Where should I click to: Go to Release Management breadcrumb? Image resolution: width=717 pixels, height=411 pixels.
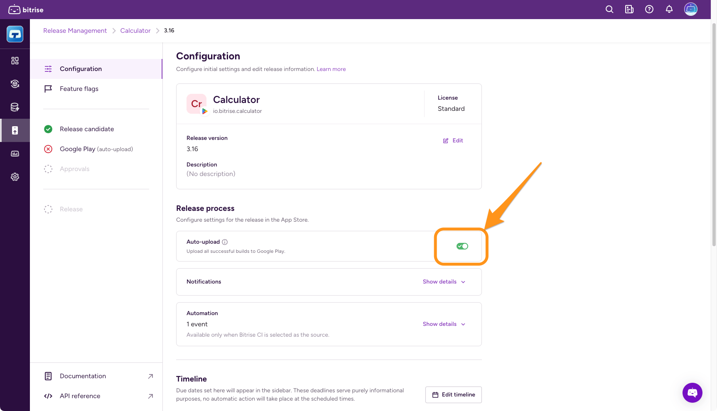[75, 31]
